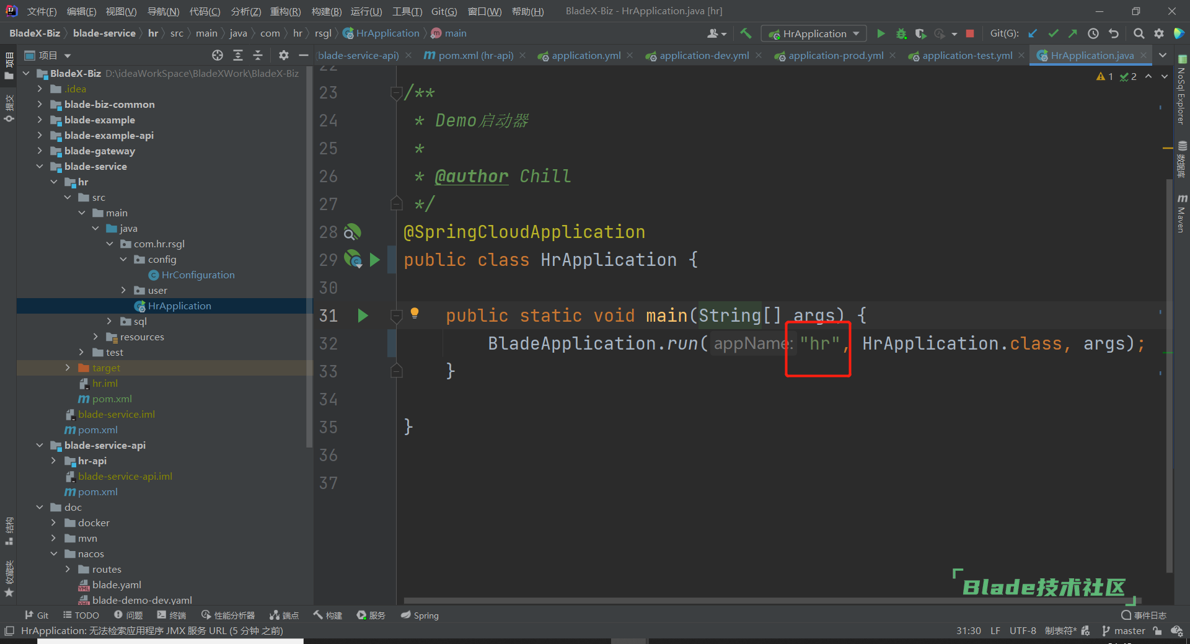Open 文件(F) menu
Viewport: 1190px width, 644px height.
pyautogui.click(x=42, y=11)
